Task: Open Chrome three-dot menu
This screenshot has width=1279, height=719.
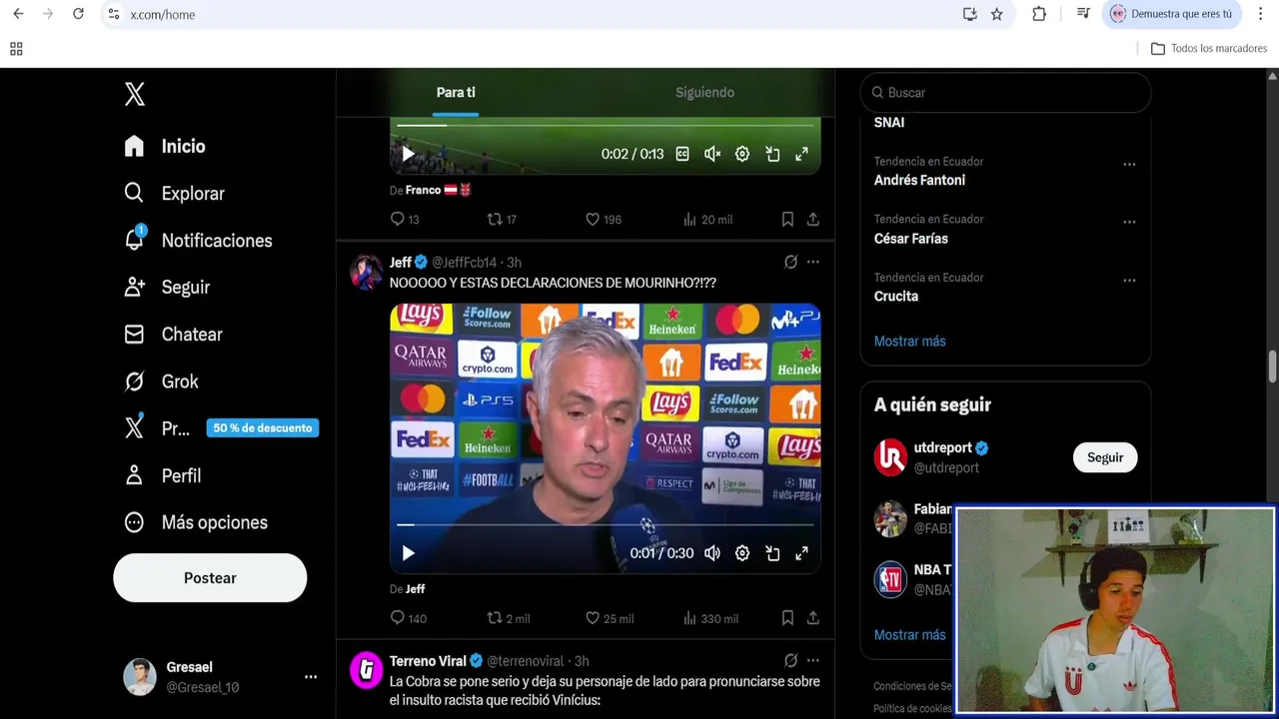Action: tap(1260, 14)
